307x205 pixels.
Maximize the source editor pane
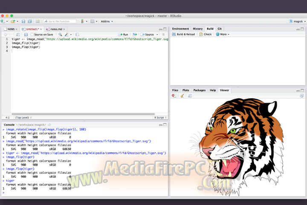(x=165, y=29)
